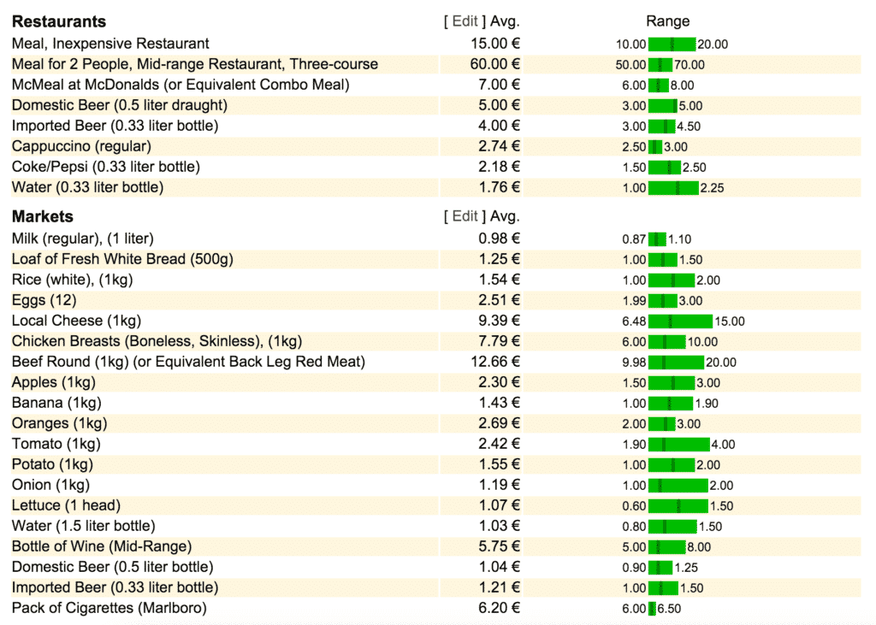Click the Bottle of Wine (Mid-Range) label
The width and height of the screenshot is (876, 625).
102,546
